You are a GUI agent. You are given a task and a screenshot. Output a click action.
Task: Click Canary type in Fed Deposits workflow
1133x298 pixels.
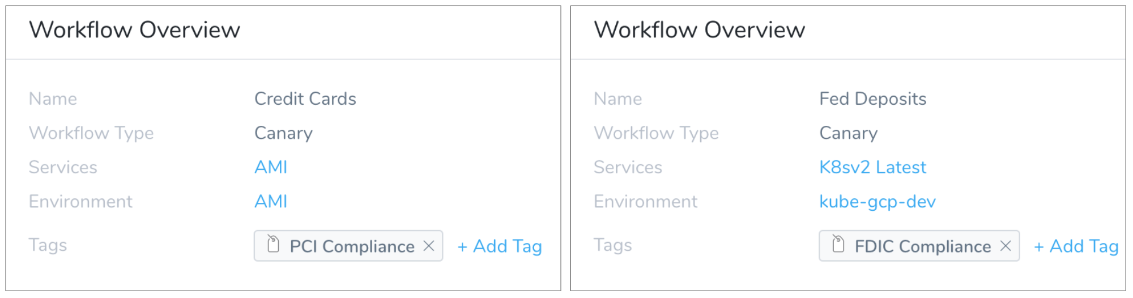[848, 134]
